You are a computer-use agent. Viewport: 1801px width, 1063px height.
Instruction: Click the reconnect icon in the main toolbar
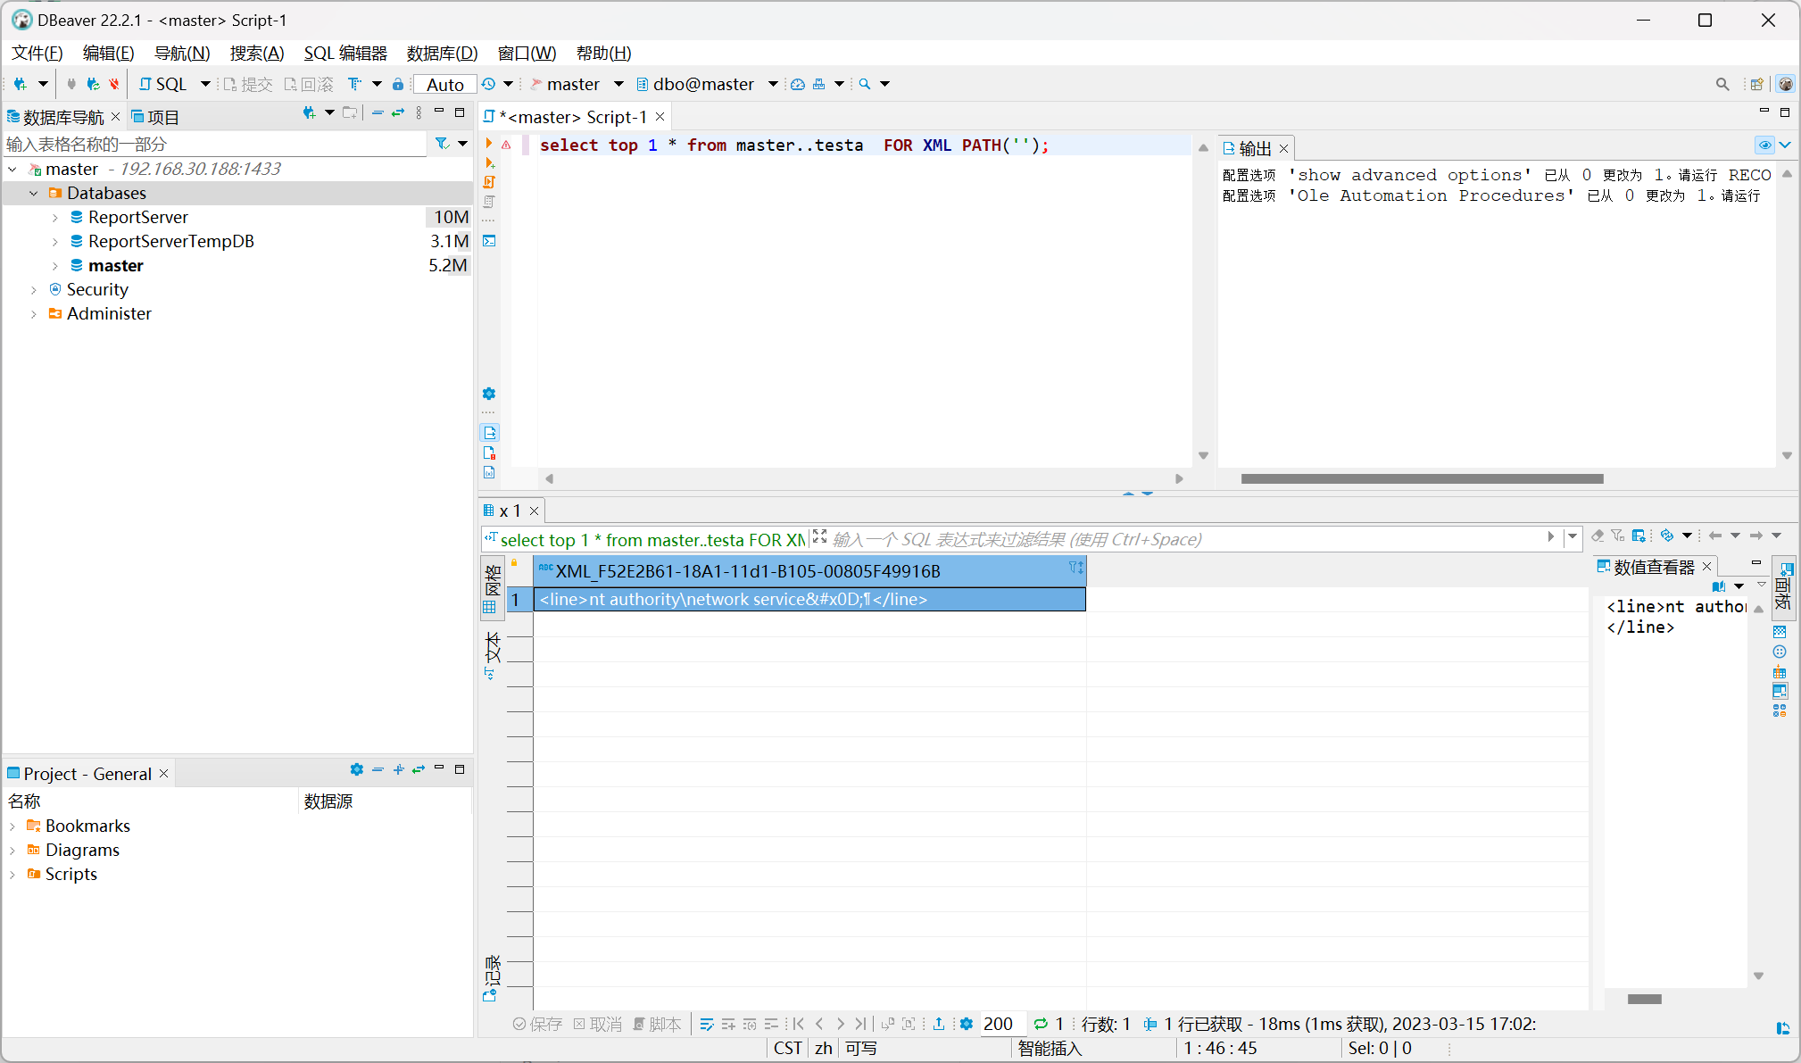93,84
